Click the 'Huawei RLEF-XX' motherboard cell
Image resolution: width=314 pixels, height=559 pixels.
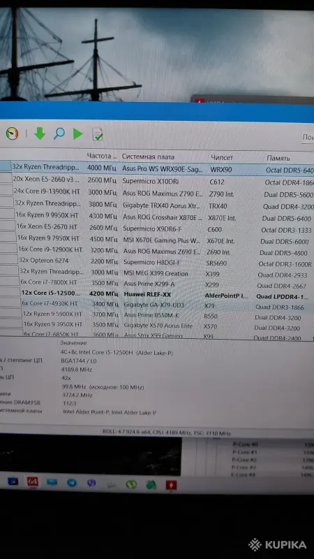coord(147,294)
